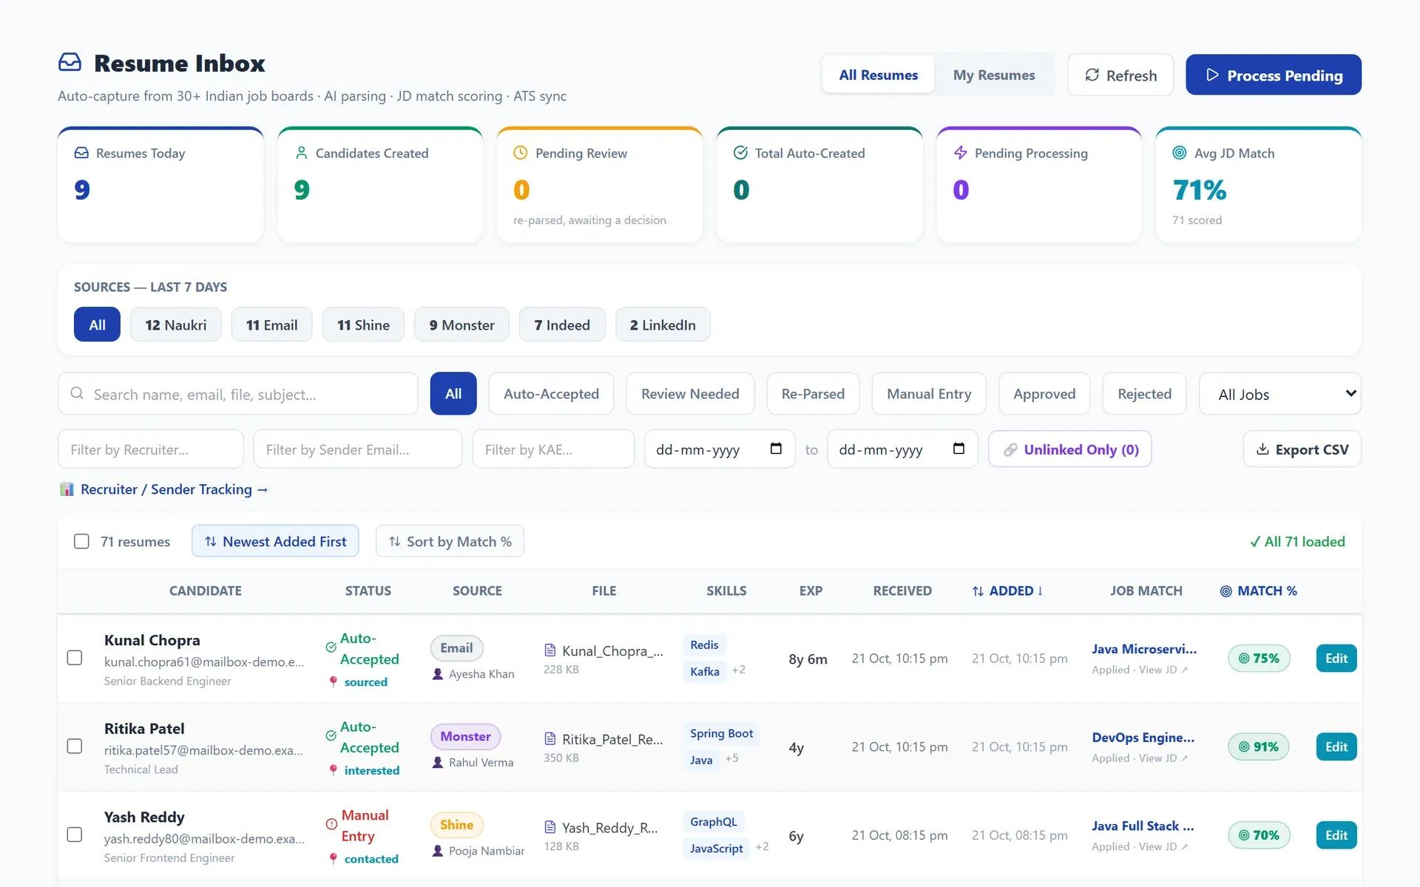Click the magnifier icon in the search box
This screenshot has height=887, width=1420.
[x=77, y=393]
